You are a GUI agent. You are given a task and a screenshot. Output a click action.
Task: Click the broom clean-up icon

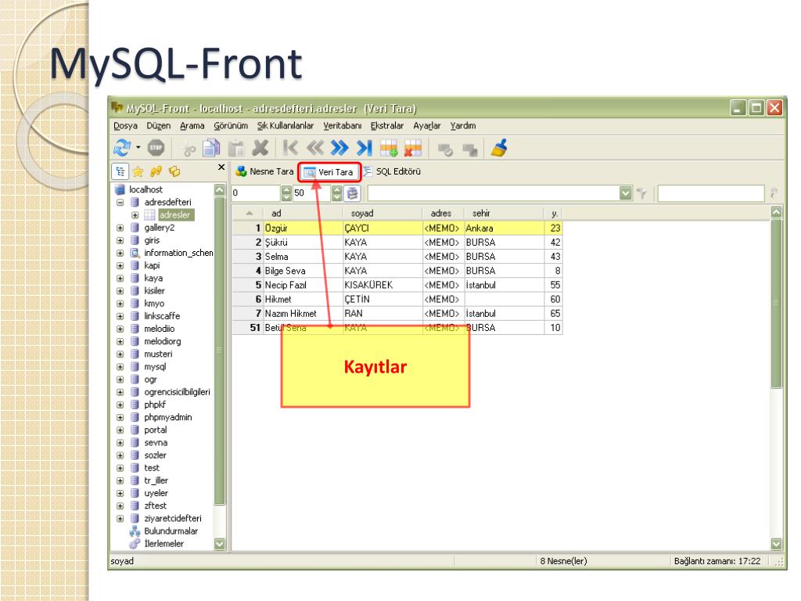(499, 148)
